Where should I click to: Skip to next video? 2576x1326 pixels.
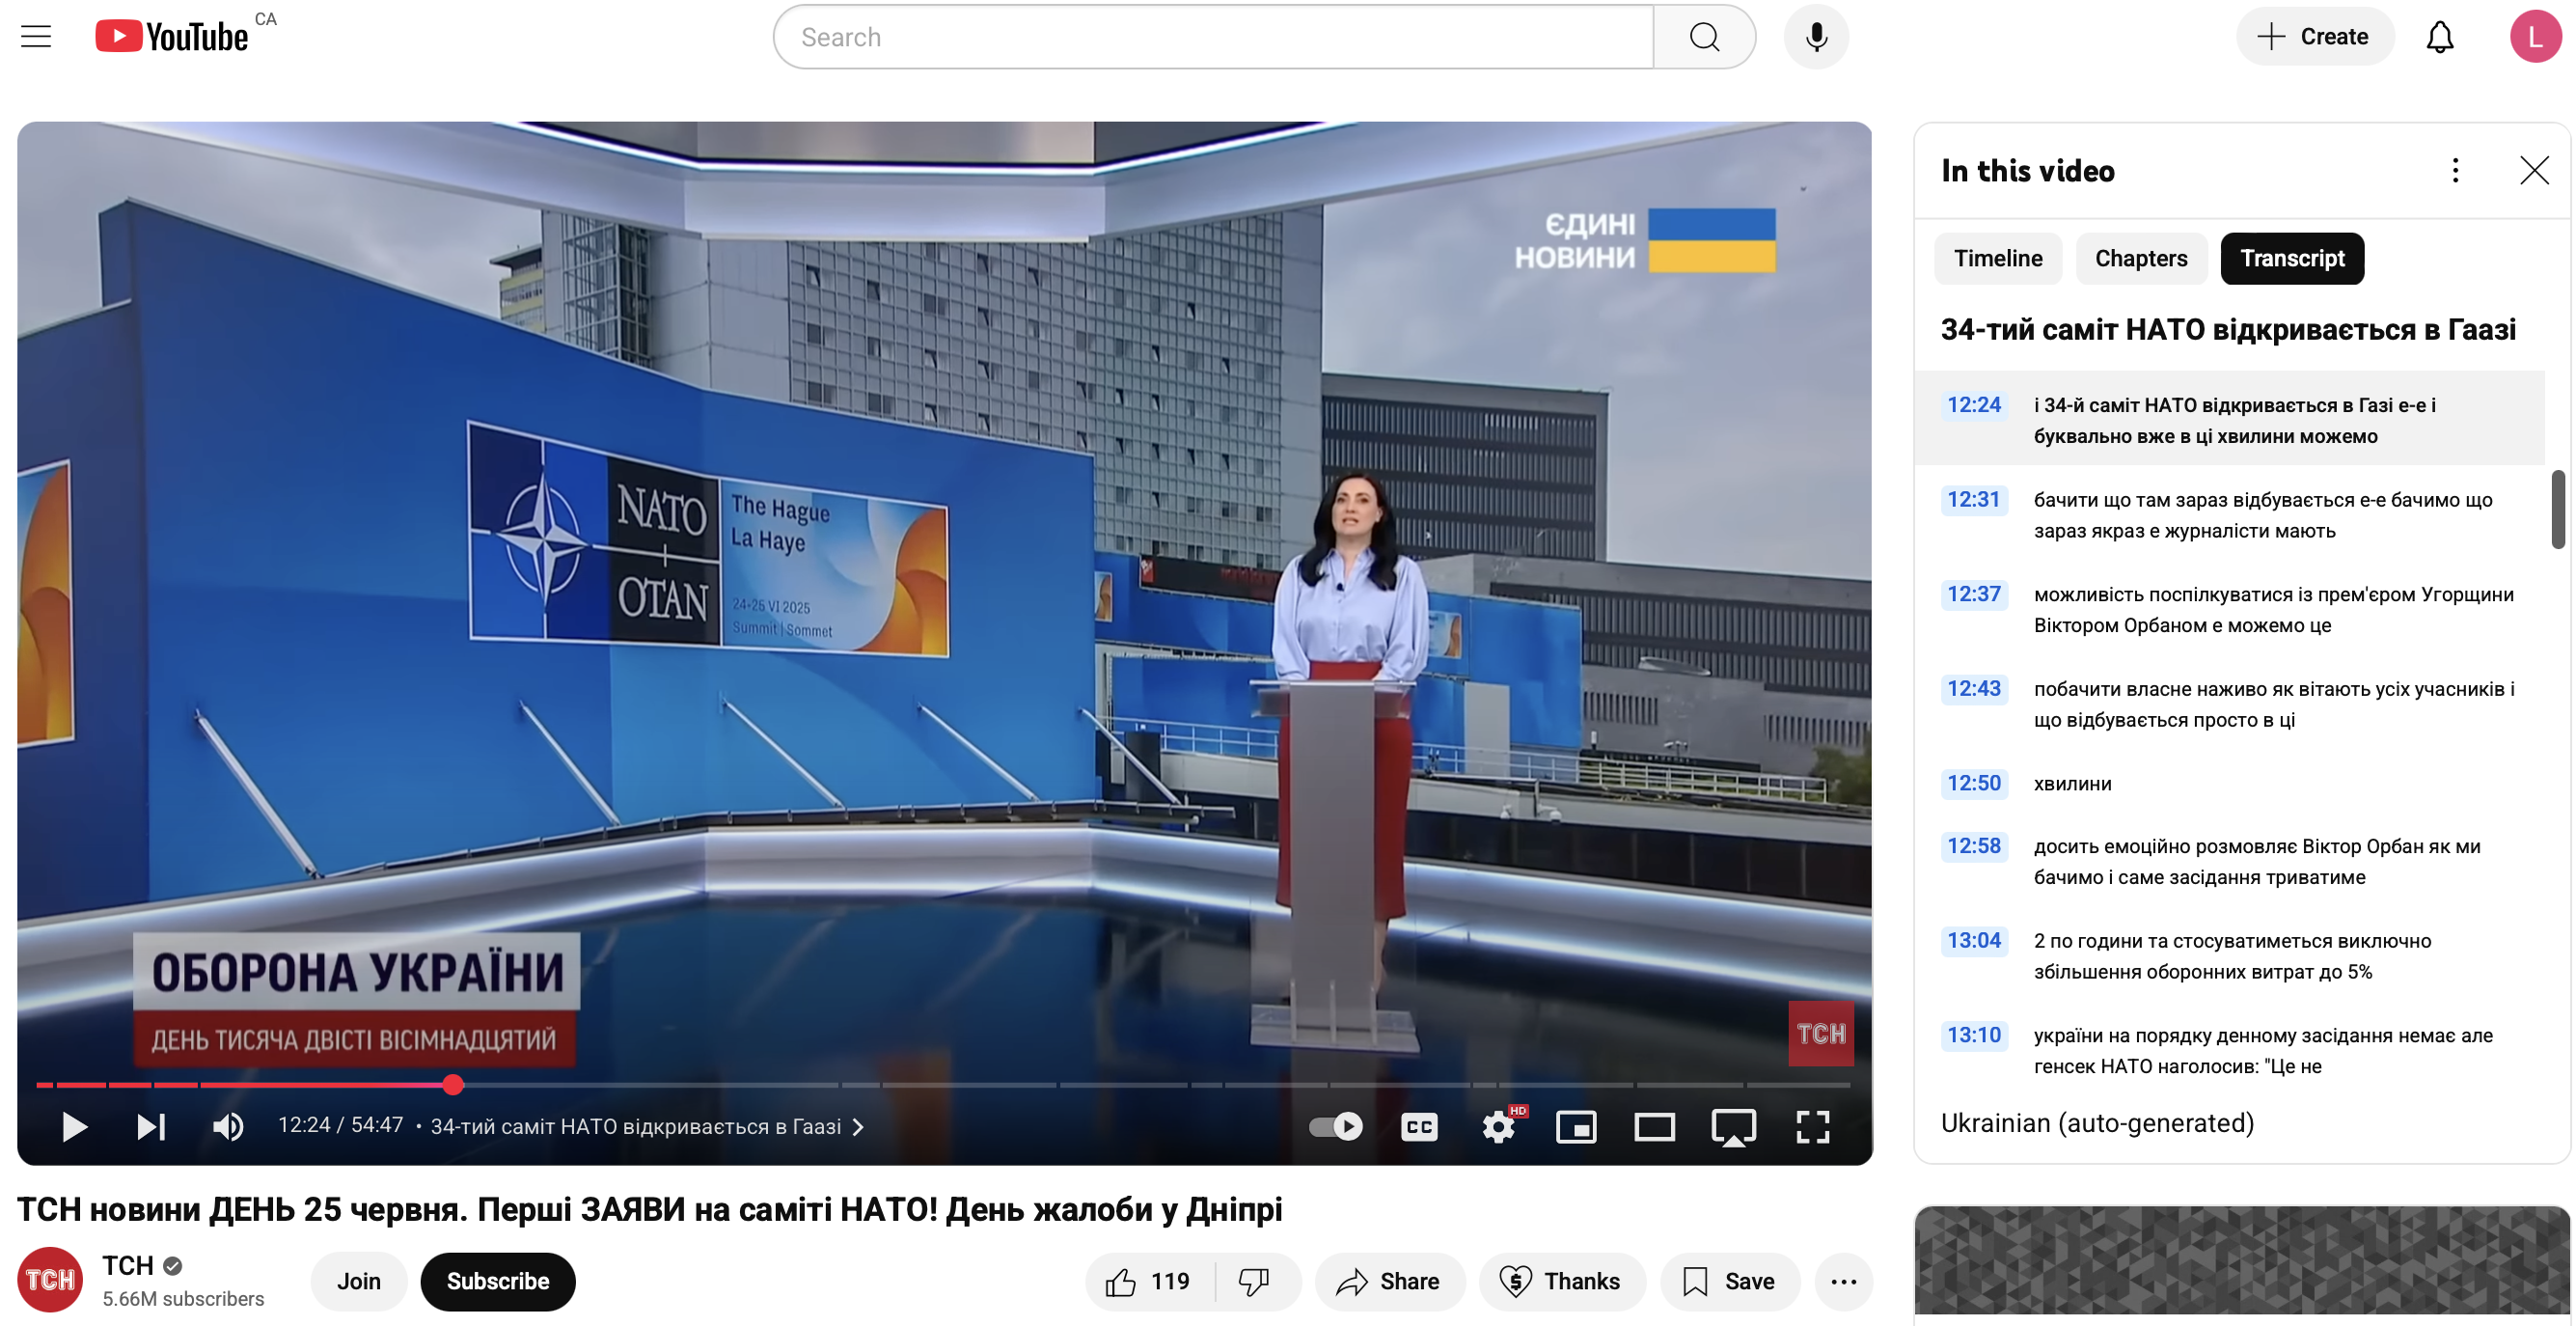[x=151, y=1127]
